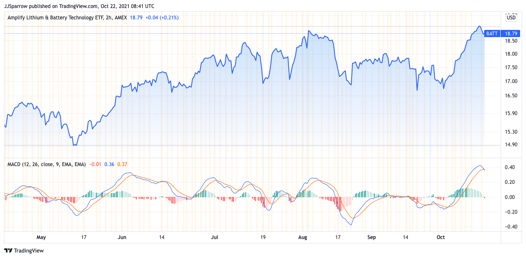Click the current price value 18.79 tag

pyautogui.click(x=511, y=33)
